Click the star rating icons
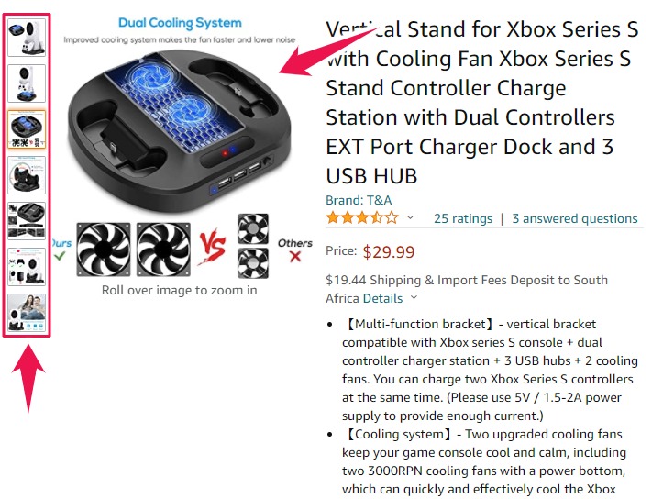This screenshot has width=652, height=499. pyautogui.click(x=362, y=217)
